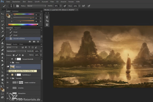Screen dimensions: 153x102
Task: Switch to the Farbfelder tab
Action: (15, 11)
